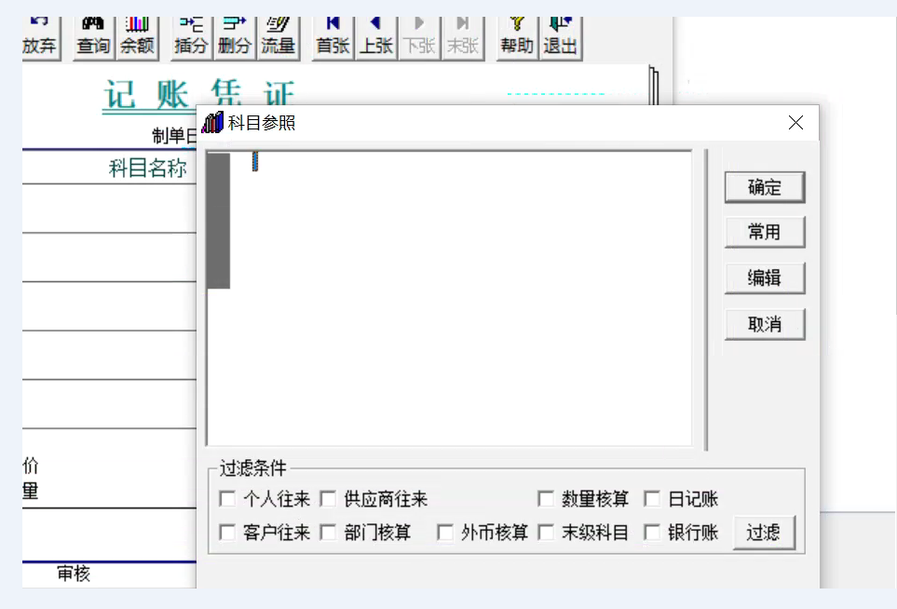Viewport: 897px width, 609px height.
Task: Click the 科目参照 dialog title icon
Action: (212, 122)
